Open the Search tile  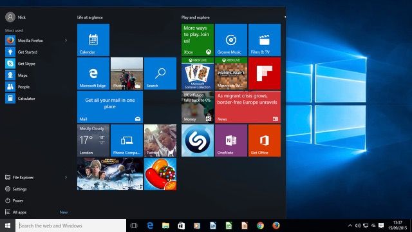point(160,73)
